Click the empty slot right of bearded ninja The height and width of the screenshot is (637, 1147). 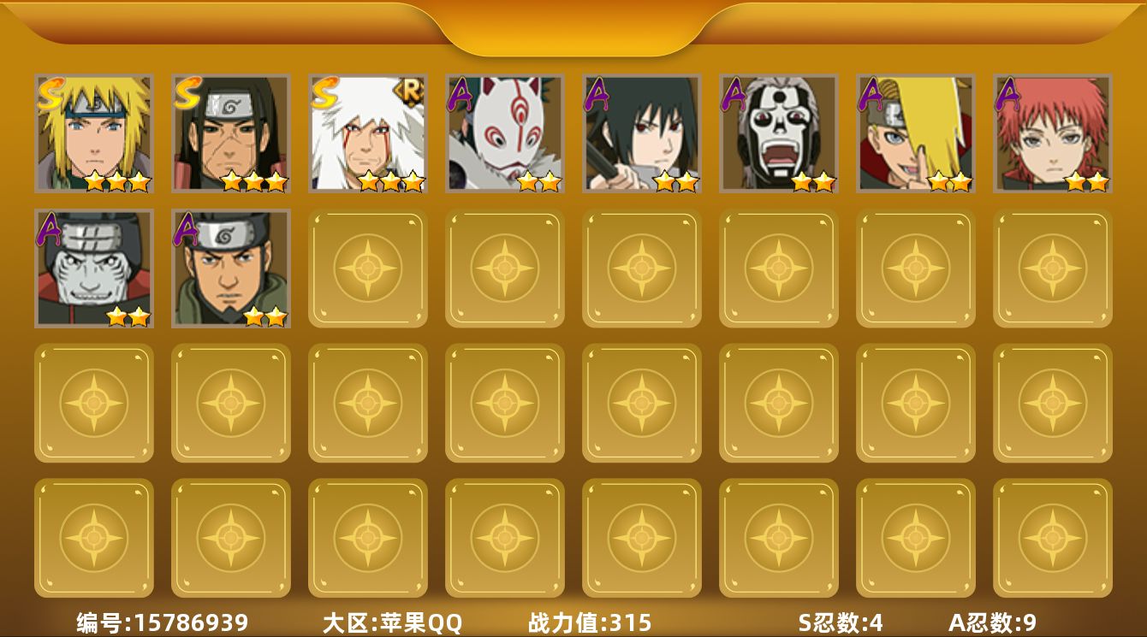pyautogui.click(x=368, y=268)
